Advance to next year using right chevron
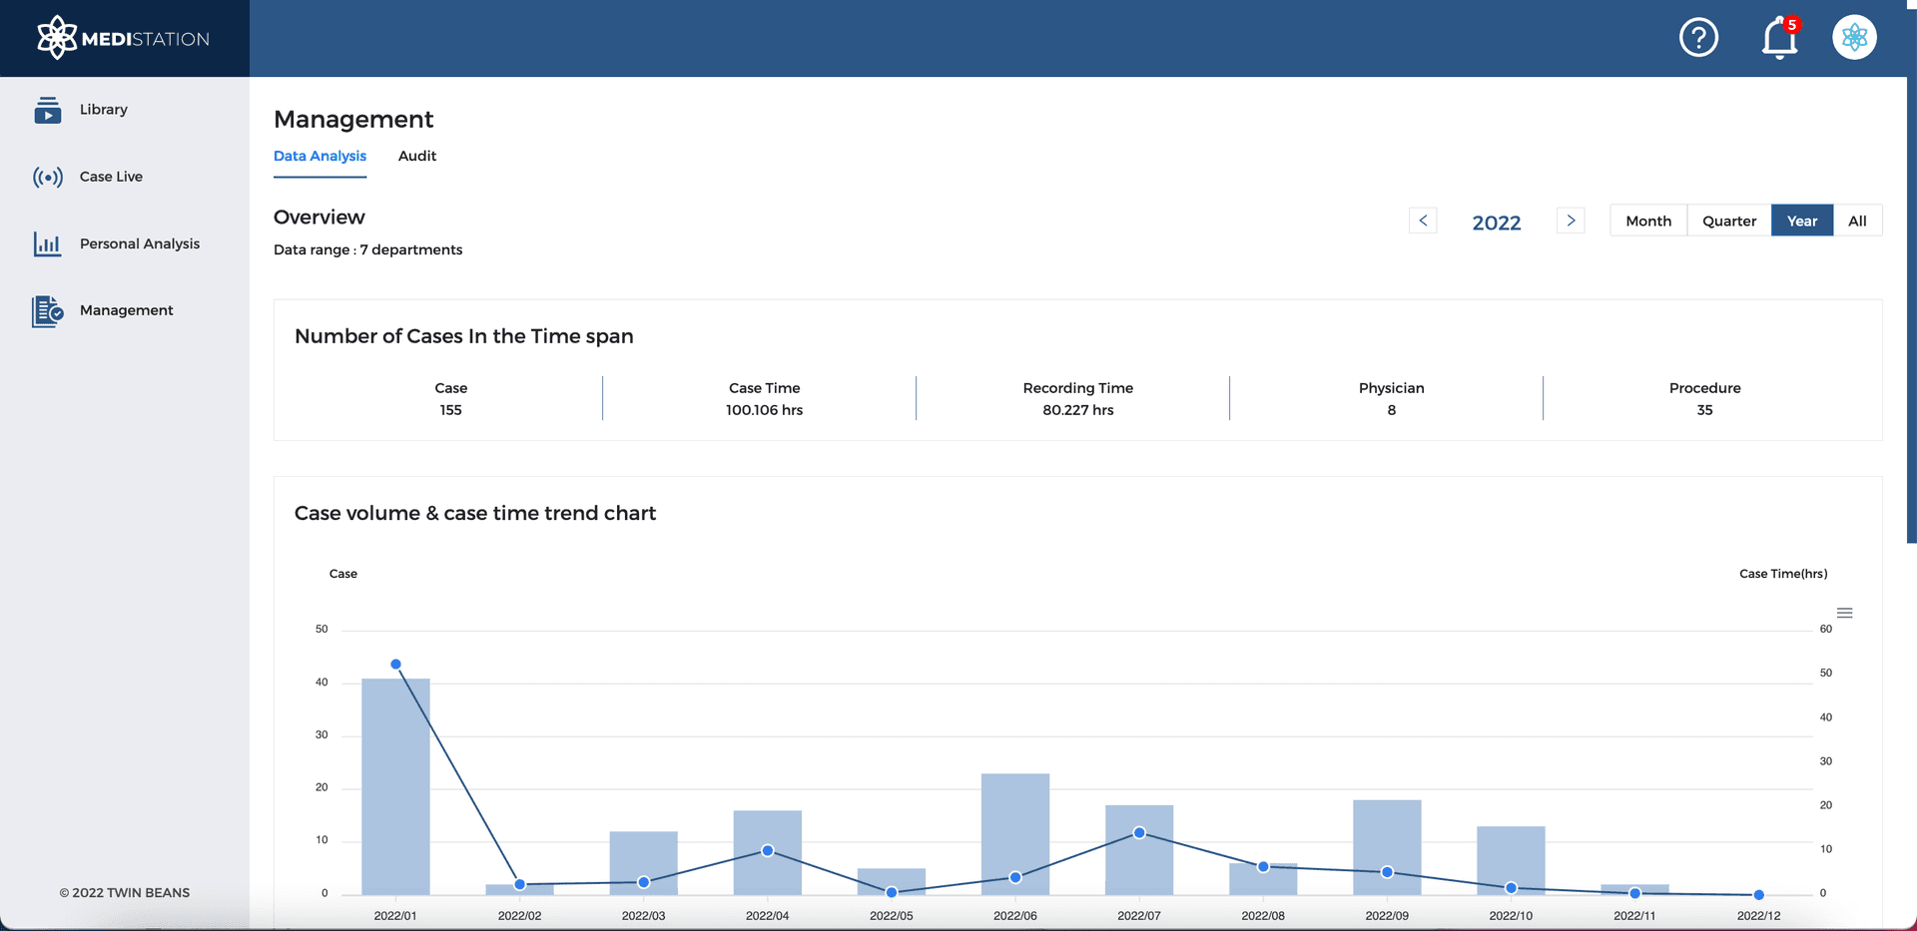 coord(1570,220)
